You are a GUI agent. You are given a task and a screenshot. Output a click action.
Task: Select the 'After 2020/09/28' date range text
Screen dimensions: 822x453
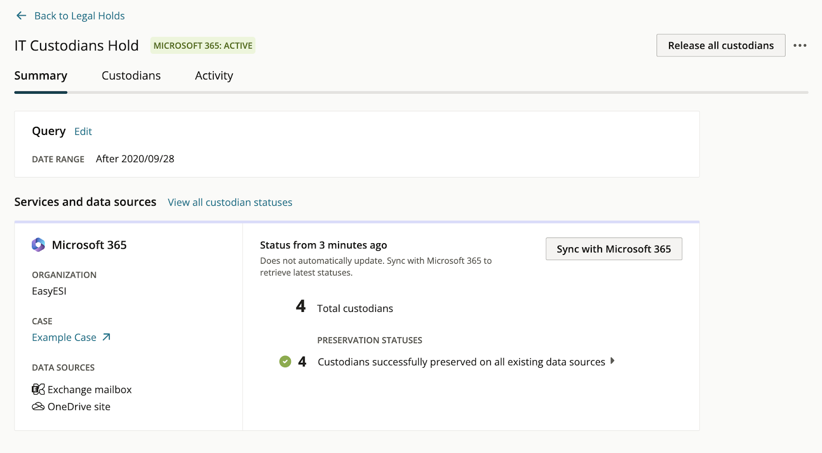(135, 159)
